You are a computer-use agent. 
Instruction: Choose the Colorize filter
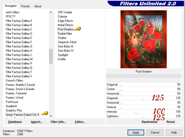pos(62,17)
